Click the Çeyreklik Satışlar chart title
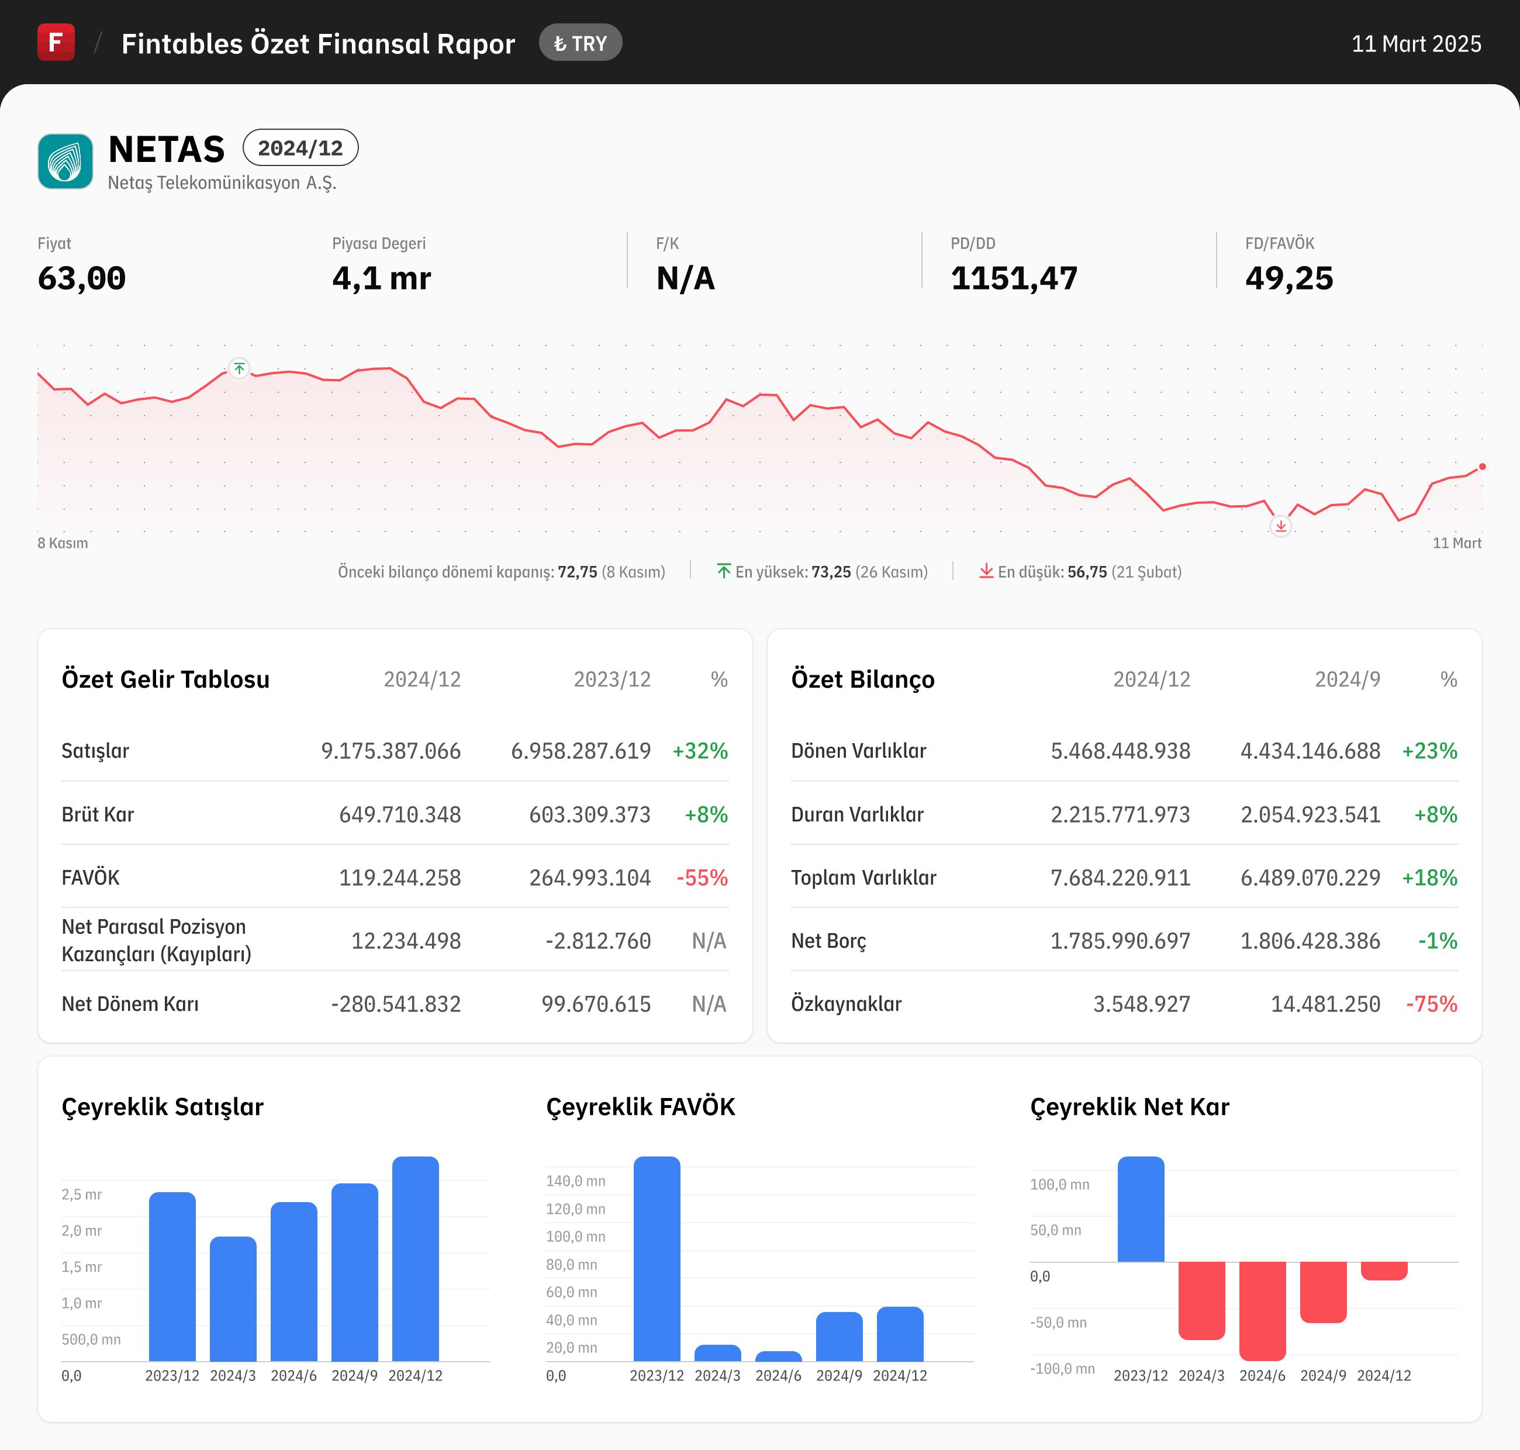The height and width of the screenshot is (1450, 1520). pyautogui.click(x=163, y=1107)
